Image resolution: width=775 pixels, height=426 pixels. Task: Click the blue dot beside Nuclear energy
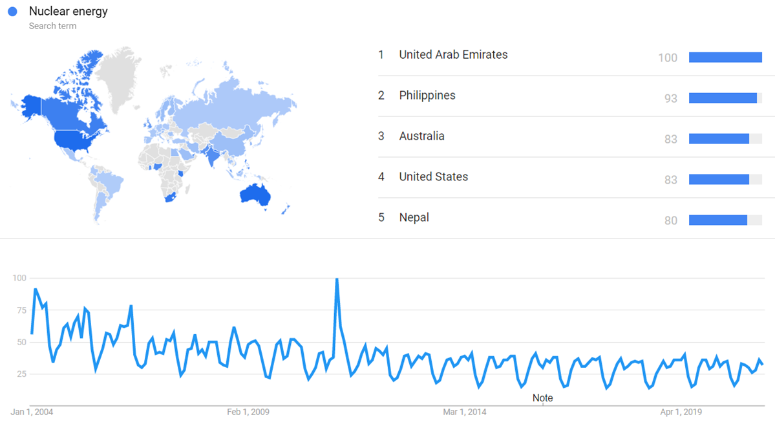pos(12,12)
